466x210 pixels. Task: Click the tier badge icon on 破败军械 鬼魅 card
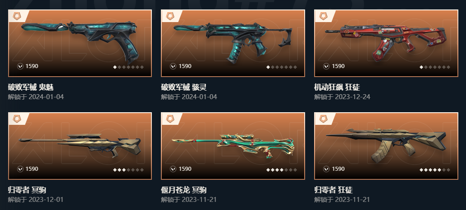pyautogui.click(x=17, y=16)
